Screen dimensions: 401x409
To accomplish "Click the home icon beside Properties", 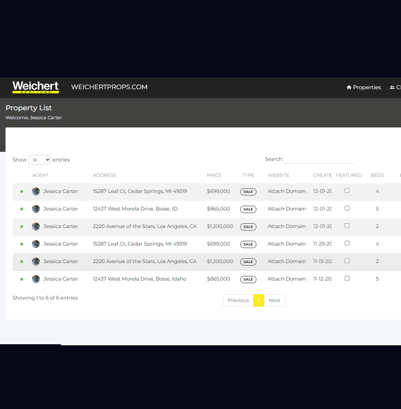I will [x=349, y=88].
